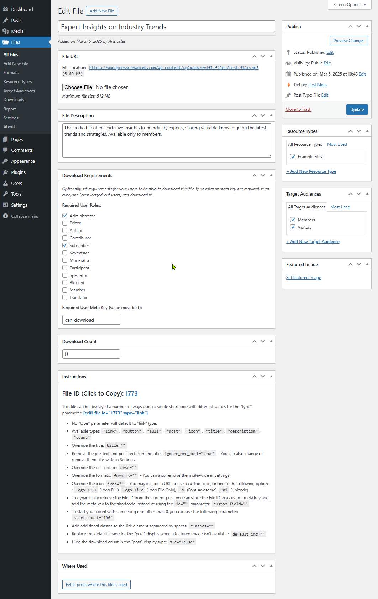
Task: Uncheck the Subscriber role checkbox
Action: click(65, 245)
